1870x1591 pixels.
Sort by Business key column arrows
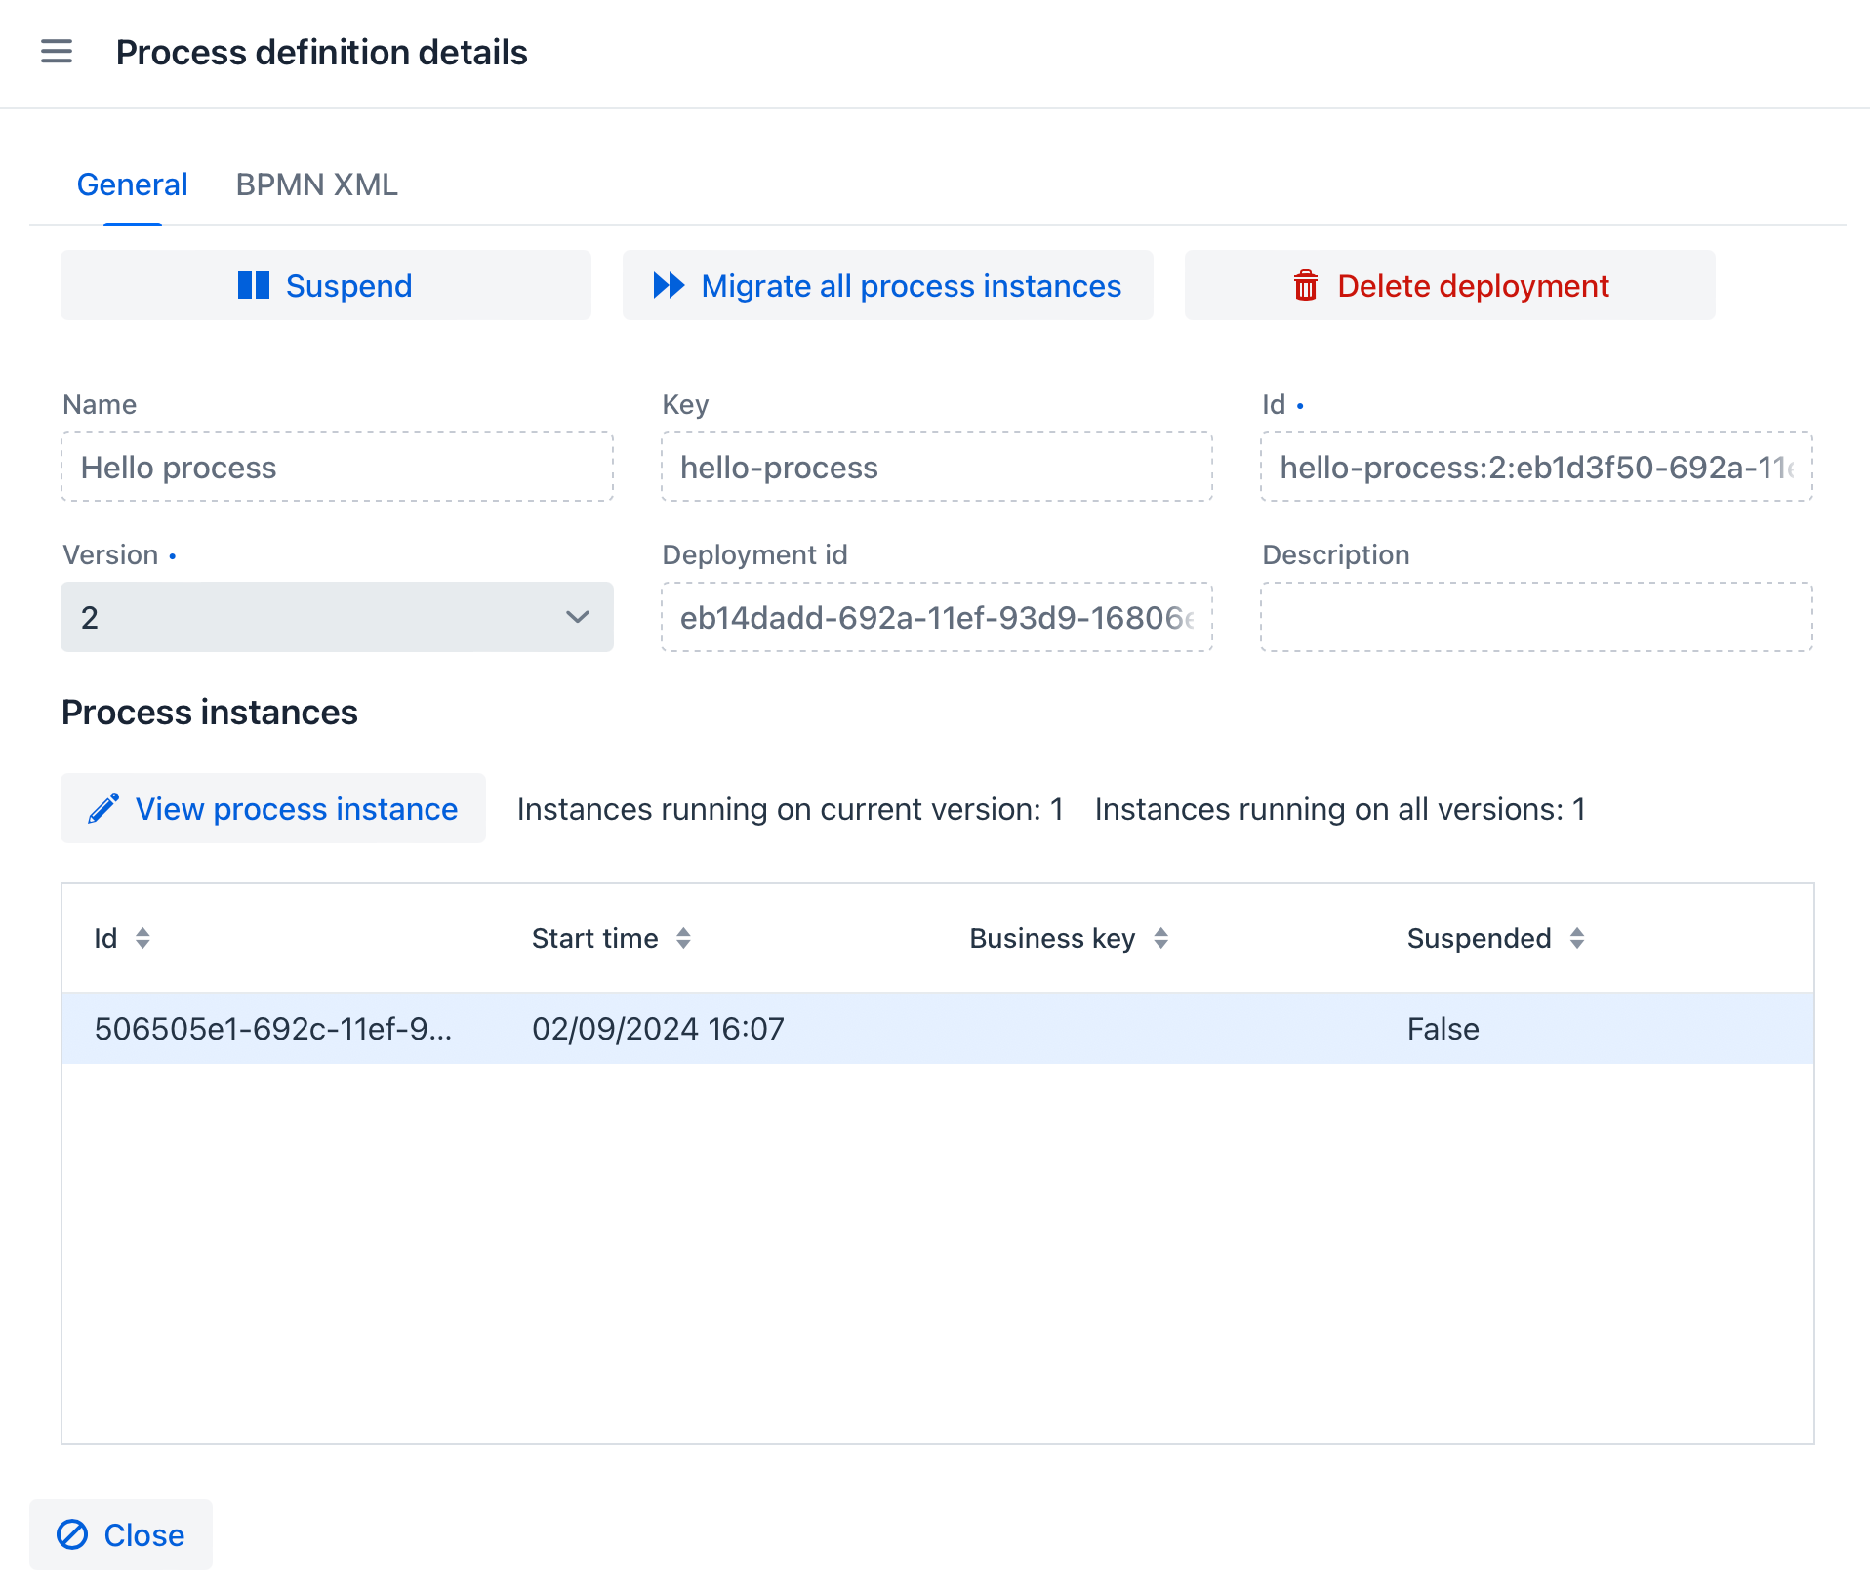click(x=1160, y=938)
